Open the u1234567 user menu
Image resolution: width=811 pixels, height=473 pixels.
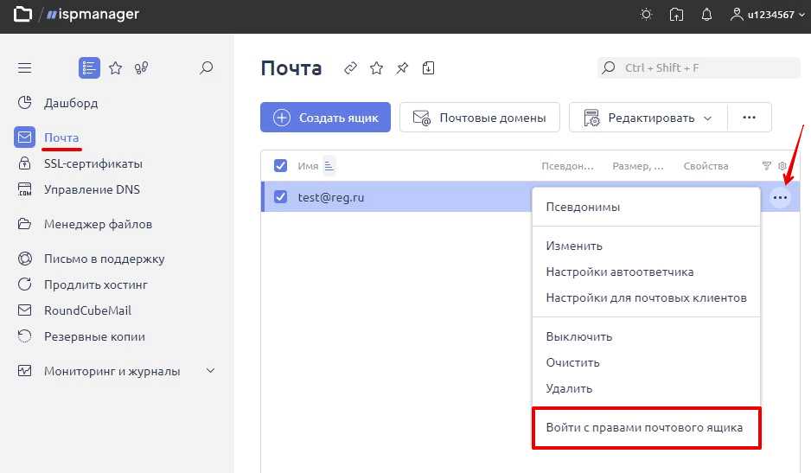pyautogui.click(x=768, y=15)
